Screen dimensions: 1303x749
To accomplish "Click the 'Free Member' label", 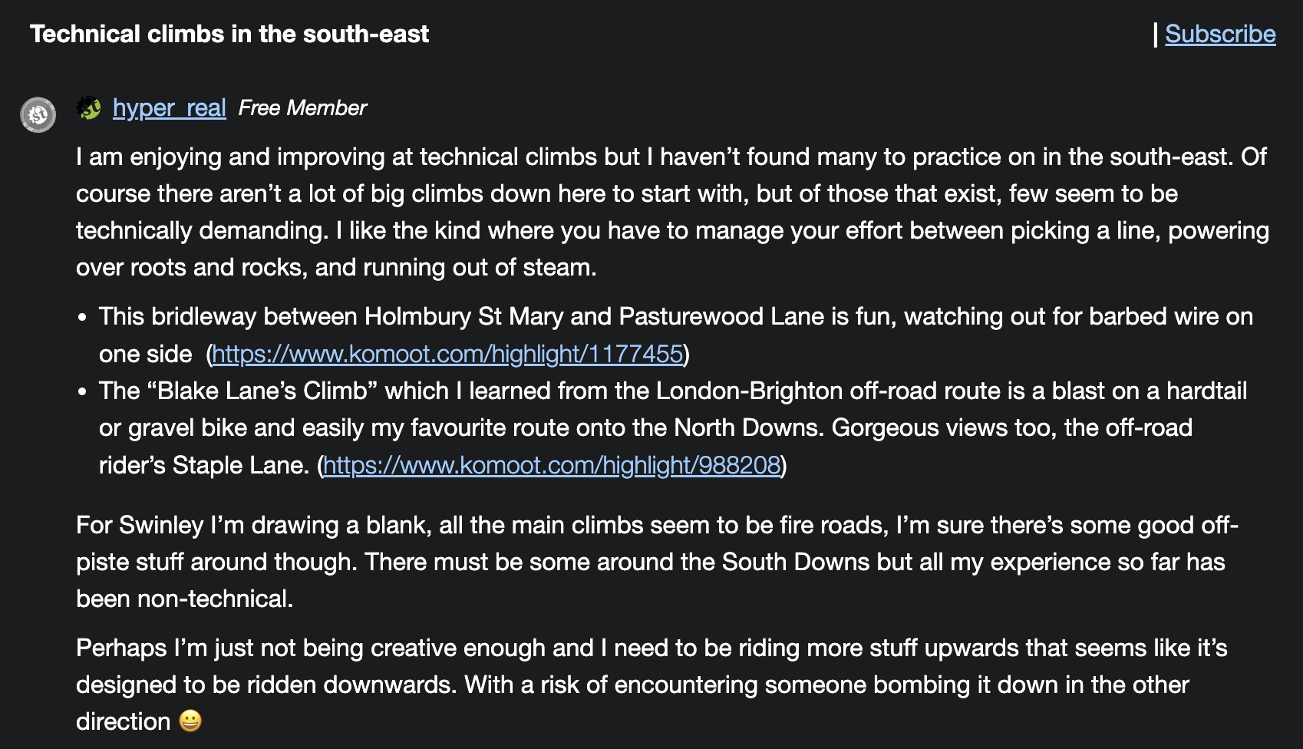I will (x=302, y=108).
